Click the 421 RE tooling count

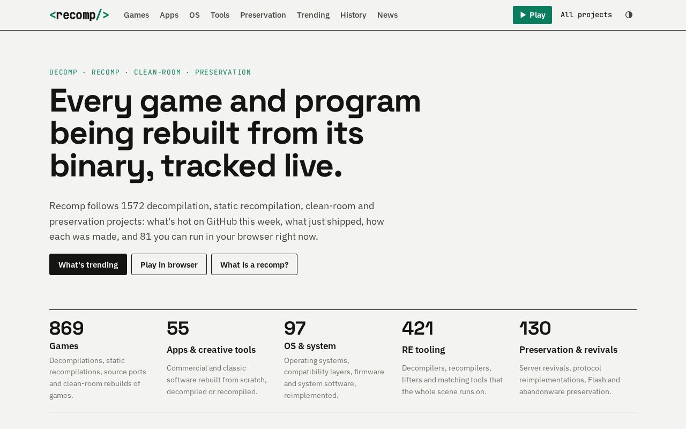click(417, 328)
